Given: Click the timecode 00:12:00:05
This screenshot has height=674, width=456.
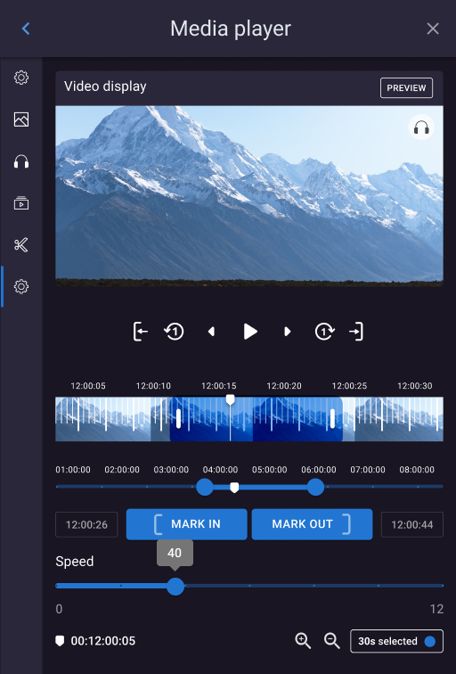Looking at the screenshot, I should point(103,641).
